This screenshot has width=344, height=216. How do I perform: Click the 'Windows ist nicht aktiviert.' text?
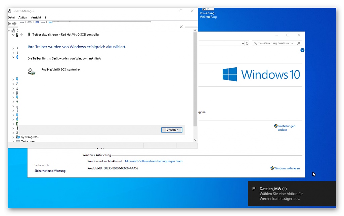tap(105, 161)
